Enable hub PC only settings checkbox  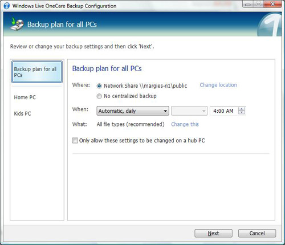75,141
